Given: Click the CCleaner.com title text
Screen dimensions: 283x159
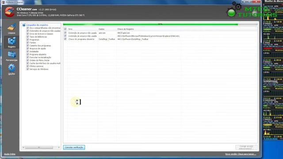Looking at the screenshot, I should [27, 9].
